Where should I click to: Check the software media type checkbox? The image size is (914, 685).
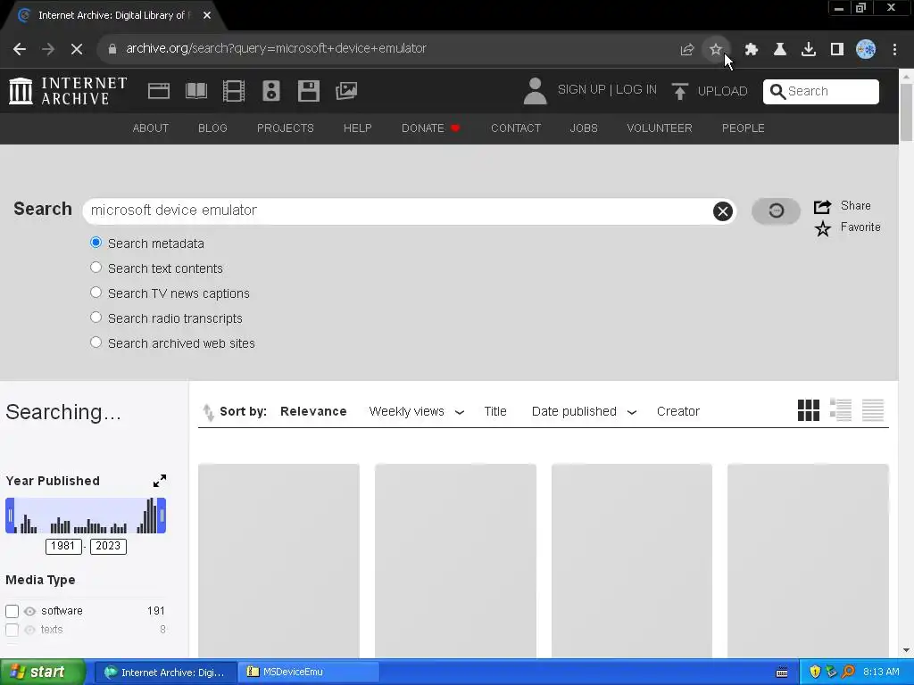coord(12,611)
